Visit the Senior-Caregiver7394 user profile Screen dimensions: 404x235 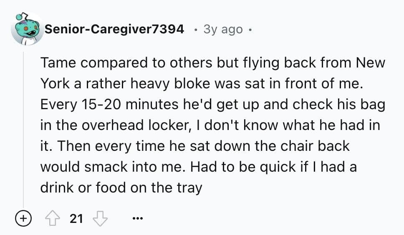tap(114, 29)
